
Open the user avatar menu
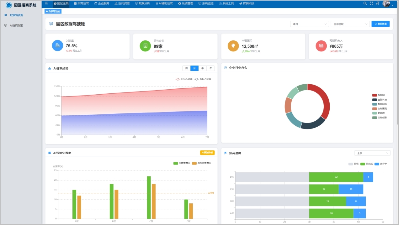pyautogui.click(x=387, y=4)
